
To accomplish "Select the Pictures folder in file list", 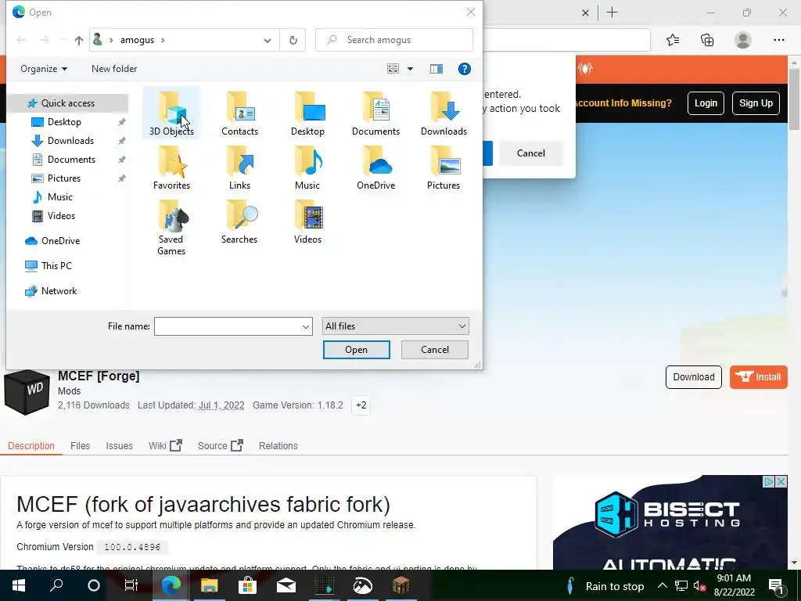I will 444,167.
